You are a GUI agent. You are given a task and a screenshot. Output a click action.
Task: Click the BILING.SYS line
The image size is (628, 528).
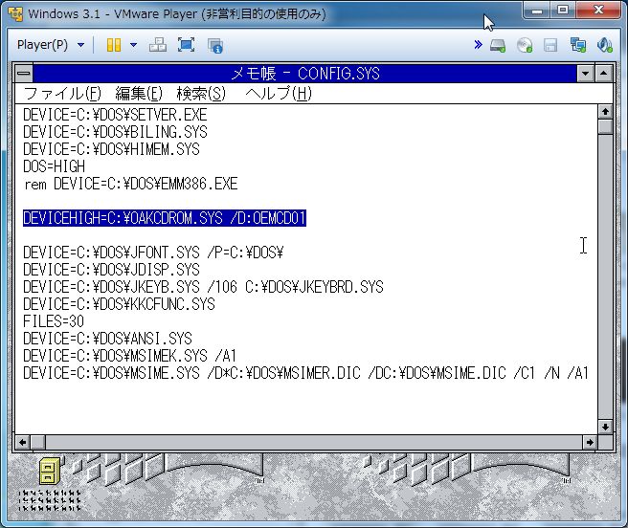[115, 132]
